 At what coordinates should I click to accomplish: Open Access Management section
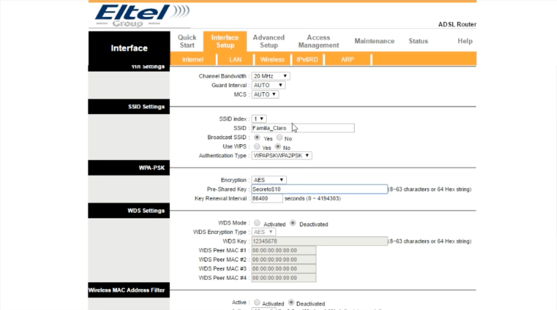(x=318, y=41)
